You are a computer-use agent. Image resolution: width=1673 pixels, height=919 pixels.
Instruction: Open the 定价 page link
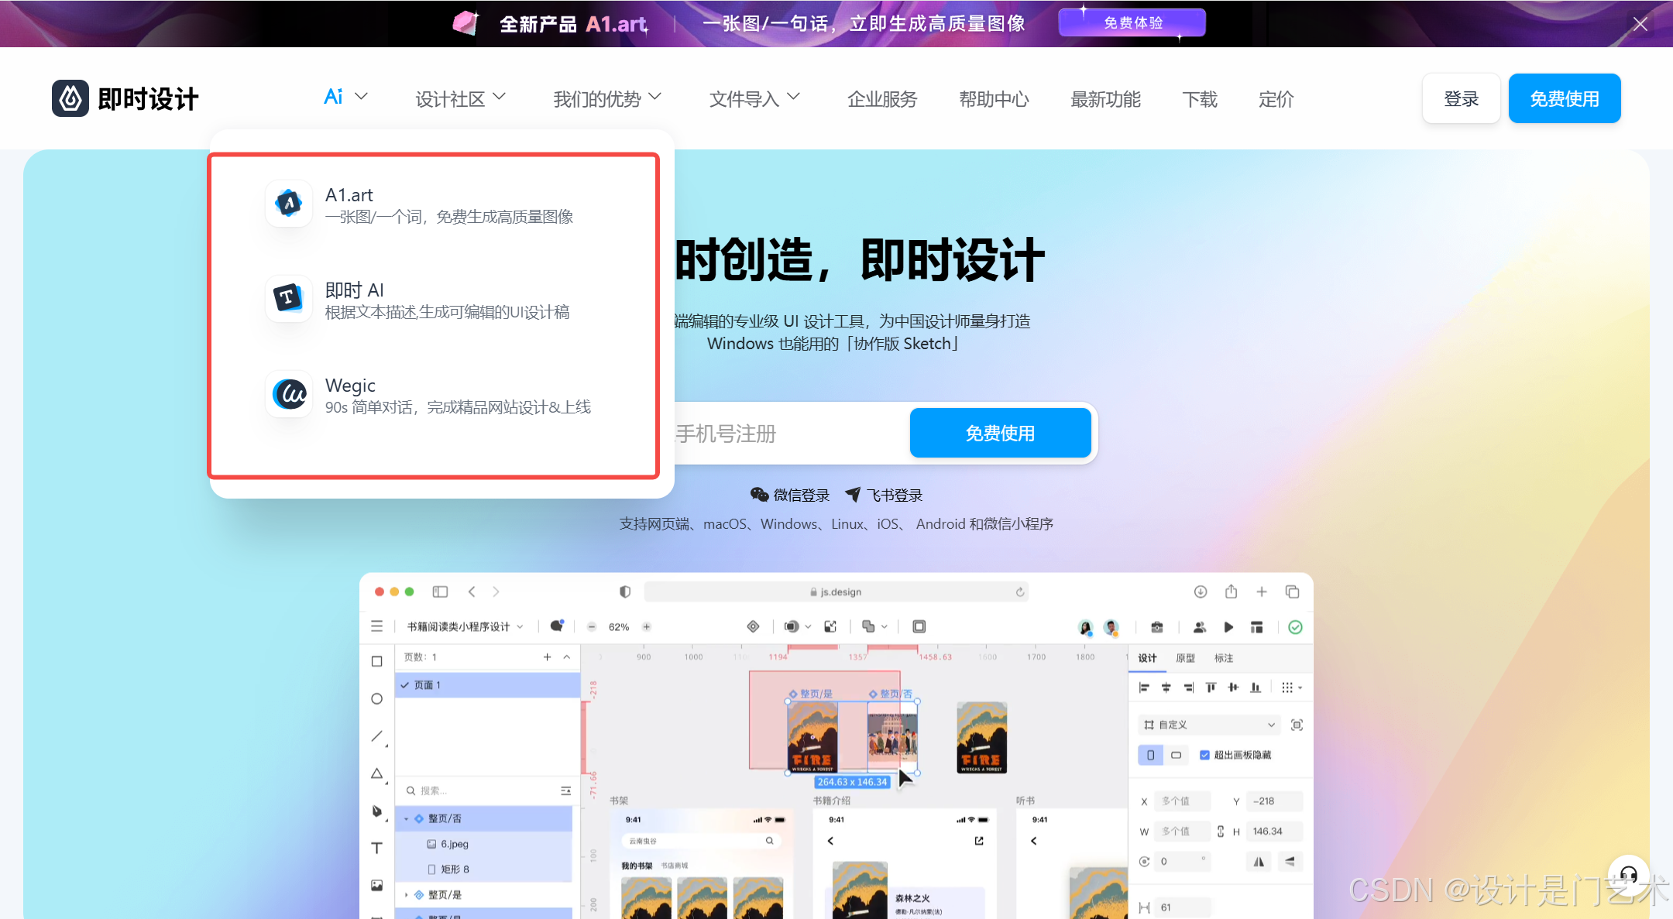pyautogui.click(x=1276, y=99)
